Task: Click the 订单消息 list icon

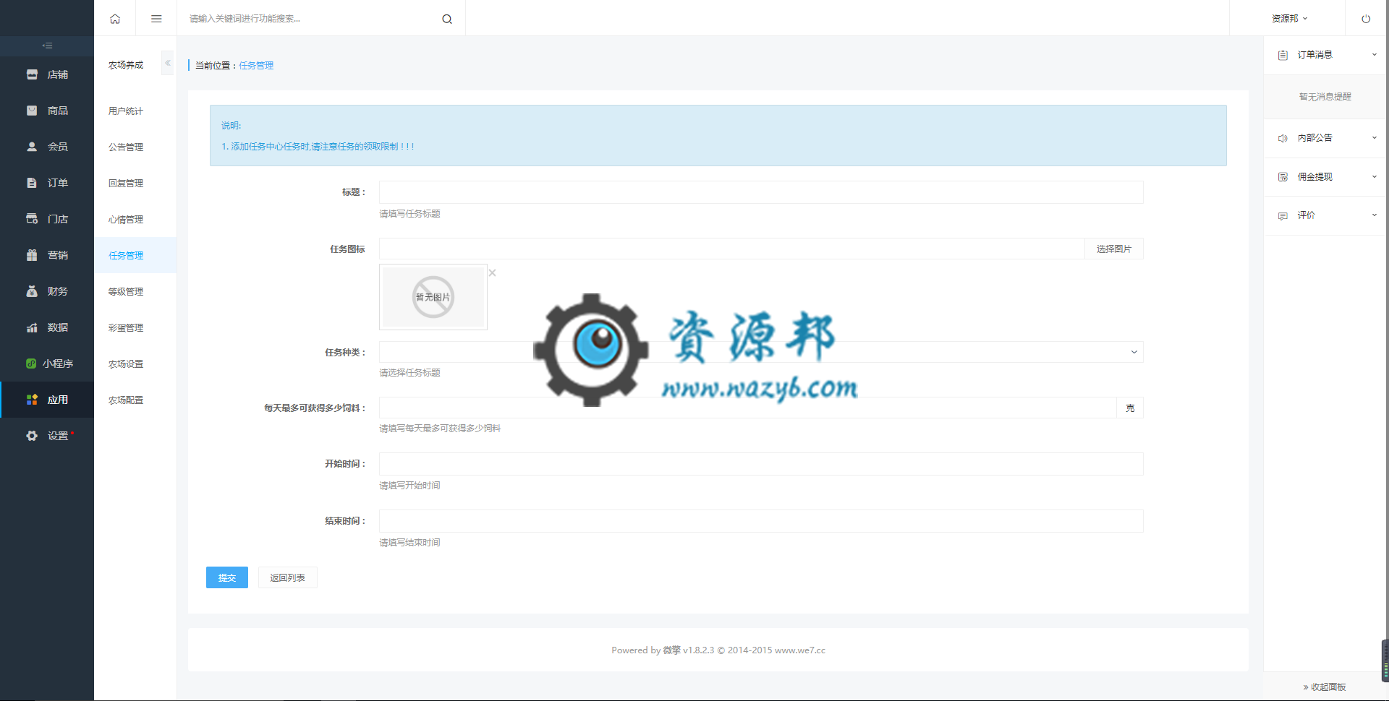Action: point(1283,55)
